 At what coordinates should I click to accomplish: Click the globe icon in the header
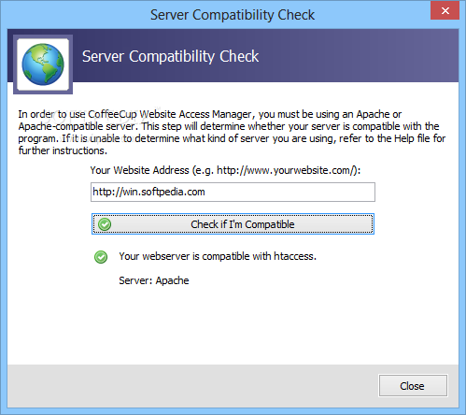pos(43,64)
